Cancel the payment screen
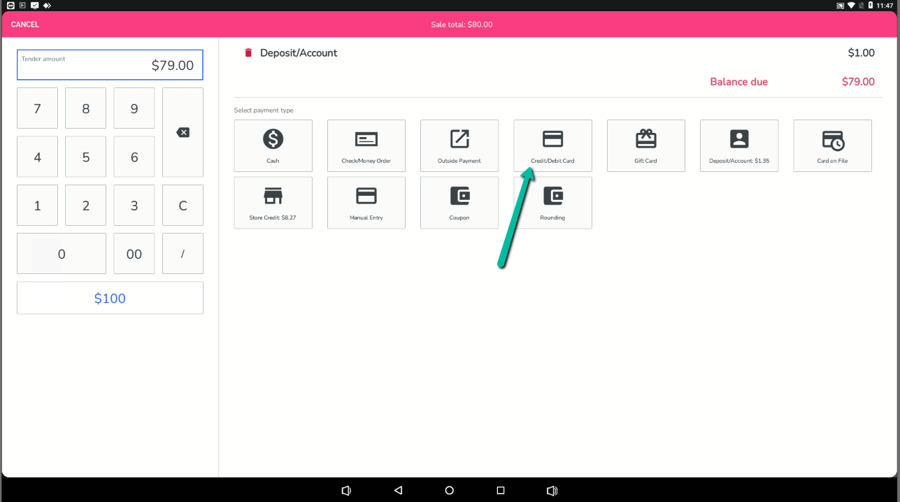Image resolution: width=900 pixels, height=502 pixels. coord(25,24)
